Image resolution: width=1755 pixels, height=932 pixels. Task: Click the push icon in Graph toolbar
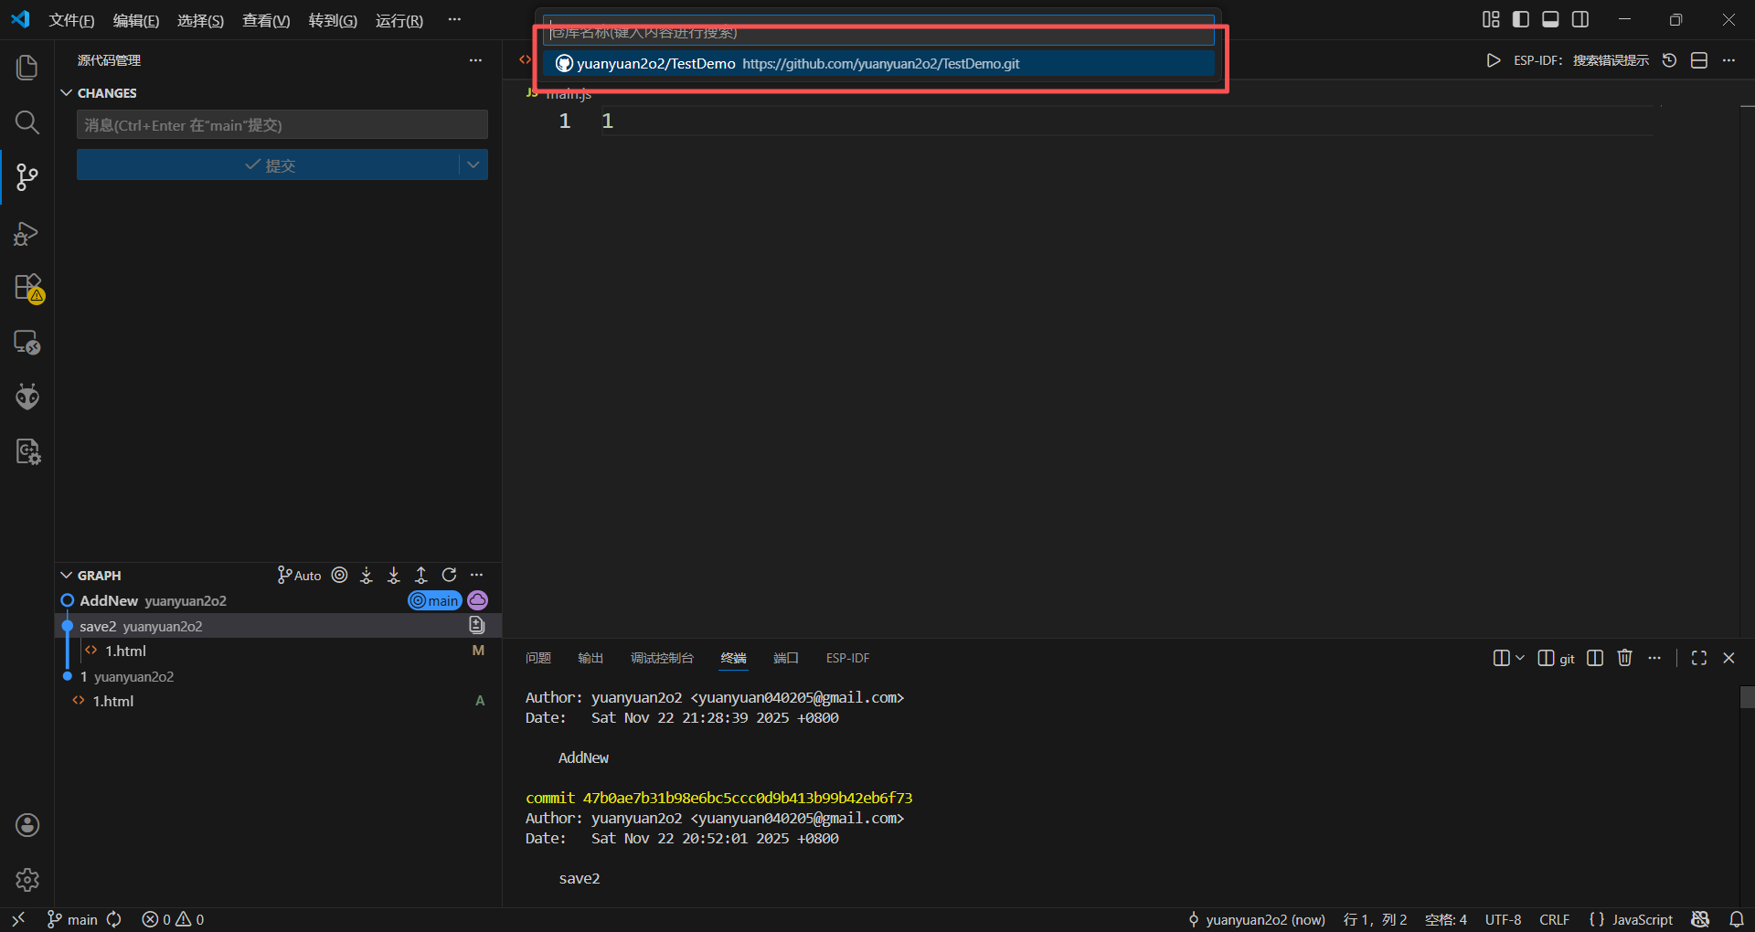click(x=421, y=575)
